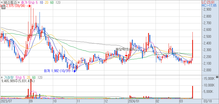Close the volume pane with X icon
This screenshot has height=104, width=219.
(217, 77)
